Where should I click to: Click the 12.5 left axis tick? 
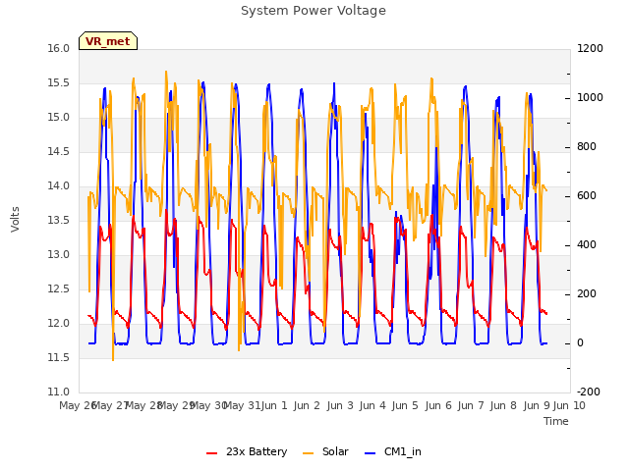59,288
